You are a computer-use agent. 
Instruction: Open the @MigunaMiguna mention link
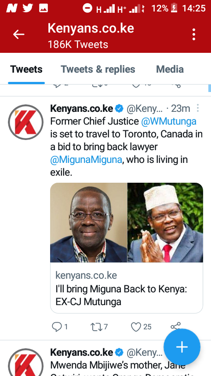point(86,159)
